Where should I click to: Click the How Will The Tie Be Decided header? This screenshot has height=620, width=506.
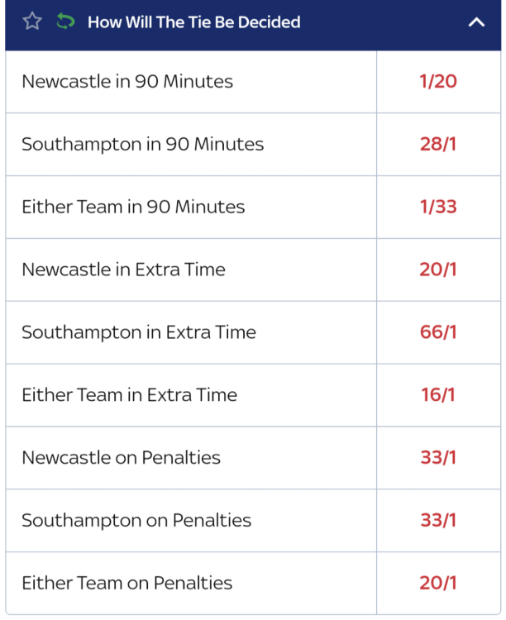point(193,22)
